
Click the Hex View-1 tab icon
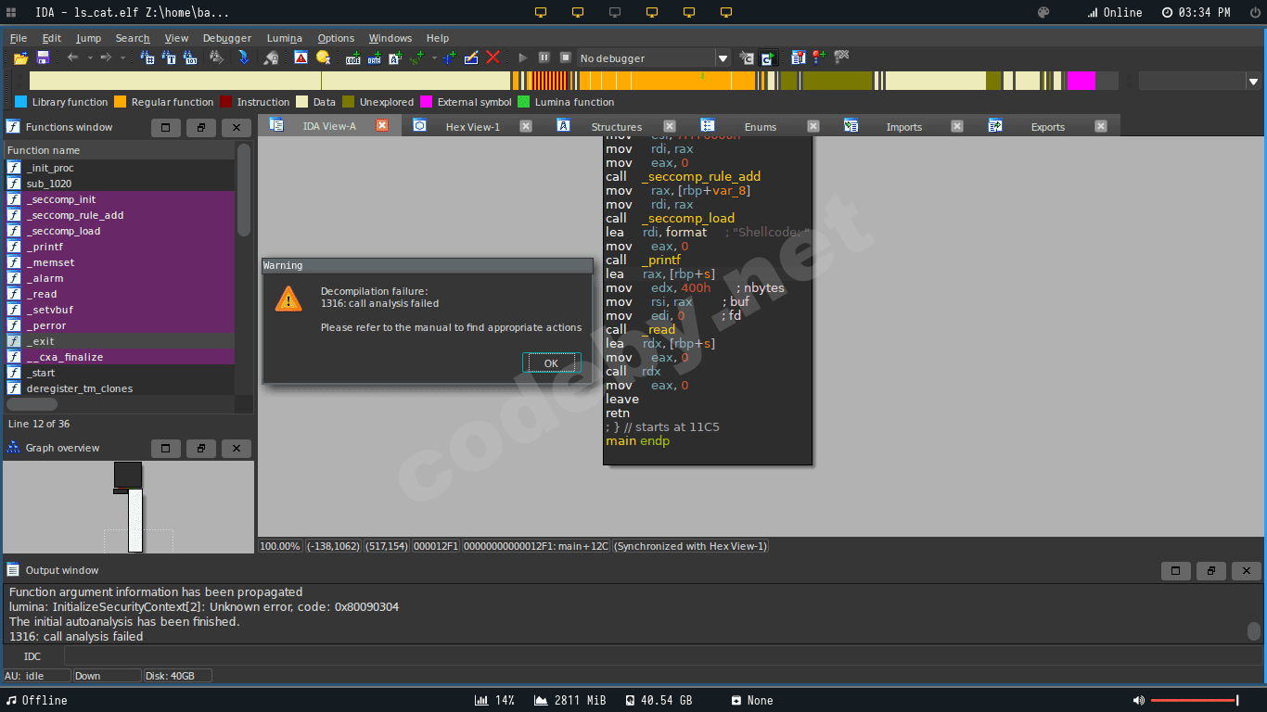click(419, 125)
